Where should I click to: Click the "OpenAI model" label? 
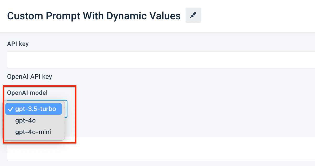click(28, 93)
